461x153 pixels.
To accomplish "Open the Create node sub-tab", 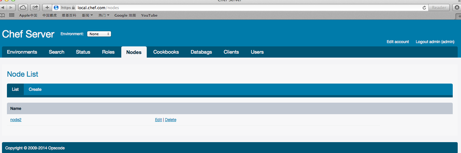I will click(35, 89).
